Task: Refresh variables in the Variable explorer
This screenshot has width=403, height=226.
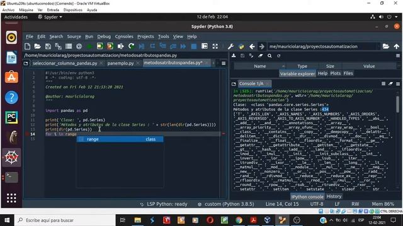Action: click(278, 56)
